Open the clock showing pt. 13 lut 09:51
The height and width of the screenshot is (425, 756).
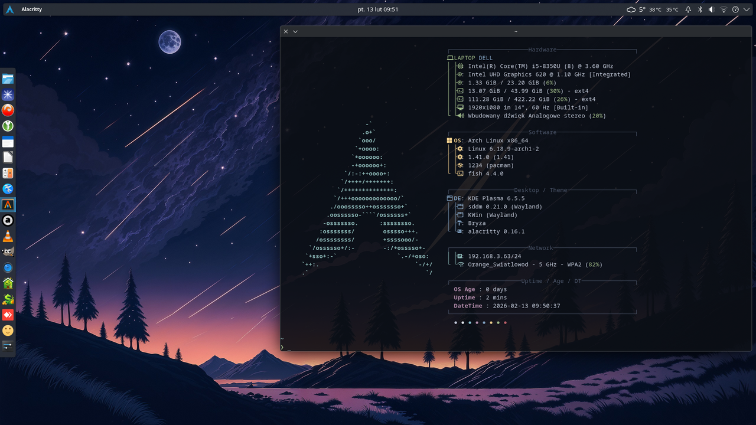point(378,9)
